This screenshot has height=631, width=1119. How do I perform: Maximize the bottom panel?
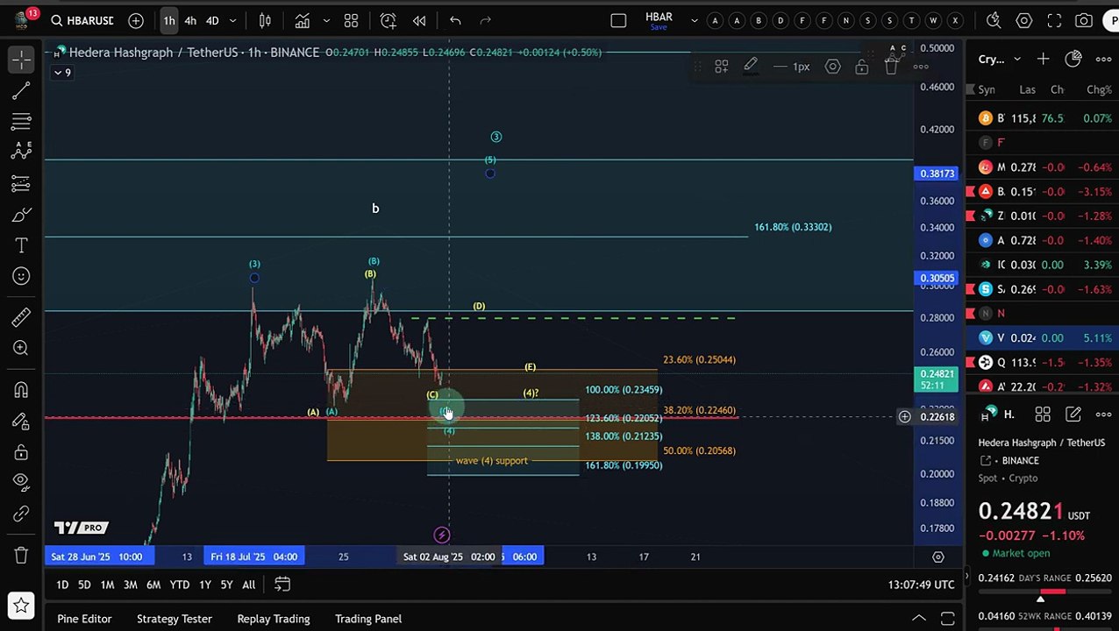948,619
